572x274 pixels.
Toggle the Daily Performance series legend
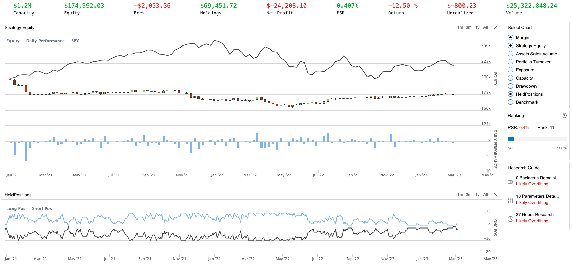point(45,41)
